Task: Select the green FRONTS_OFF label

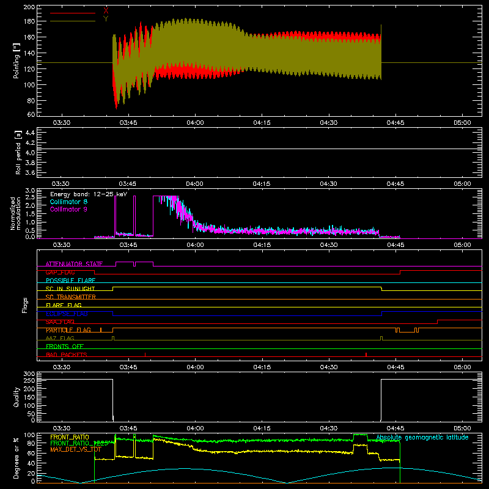Action: (65, 347)
